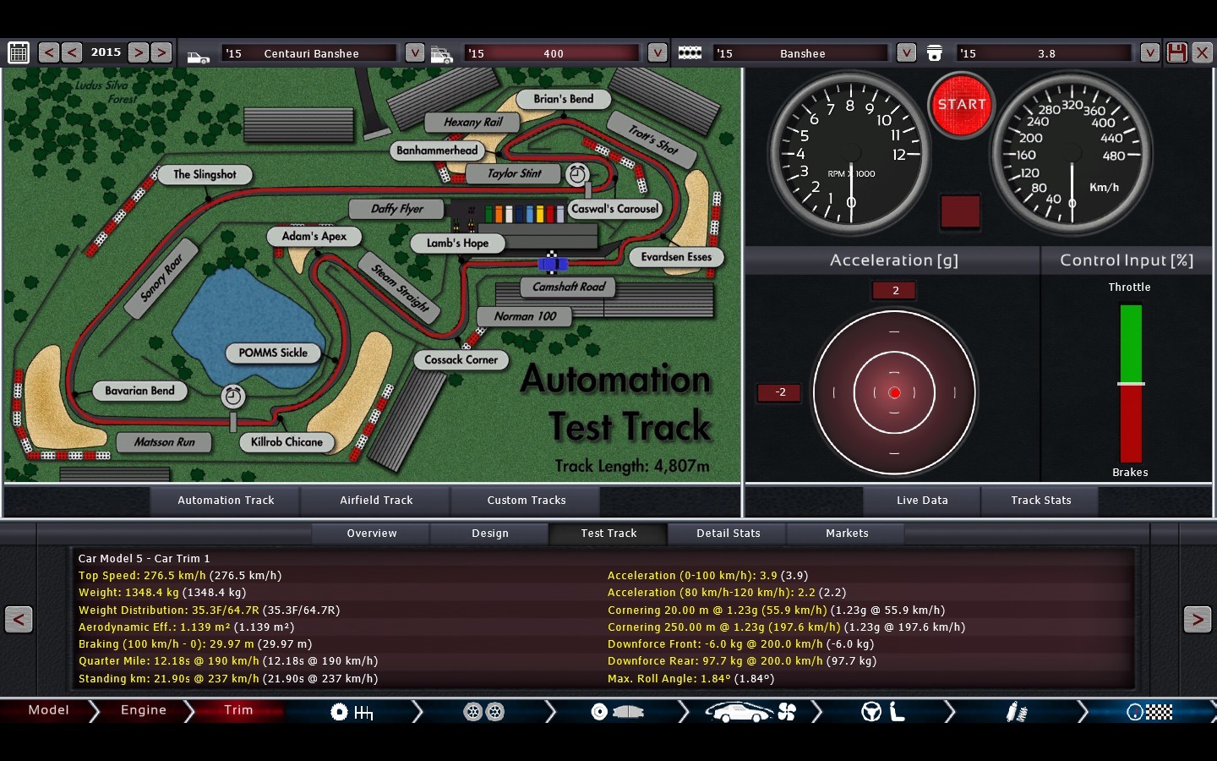This screenshot has height=761, width=1217.
Task: Open the calendar year icon
Action: (19, 52)
